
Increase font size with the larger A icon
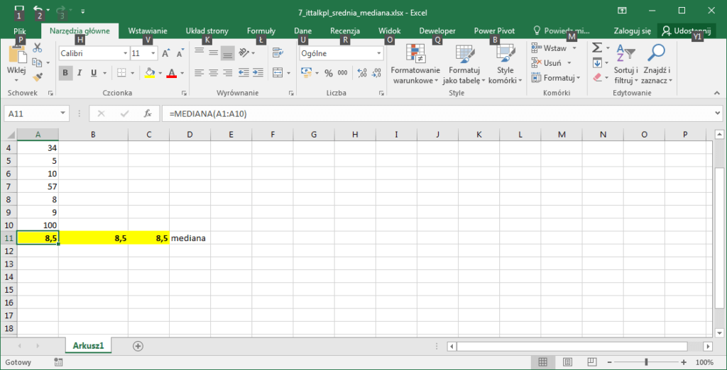click(166, 53)
